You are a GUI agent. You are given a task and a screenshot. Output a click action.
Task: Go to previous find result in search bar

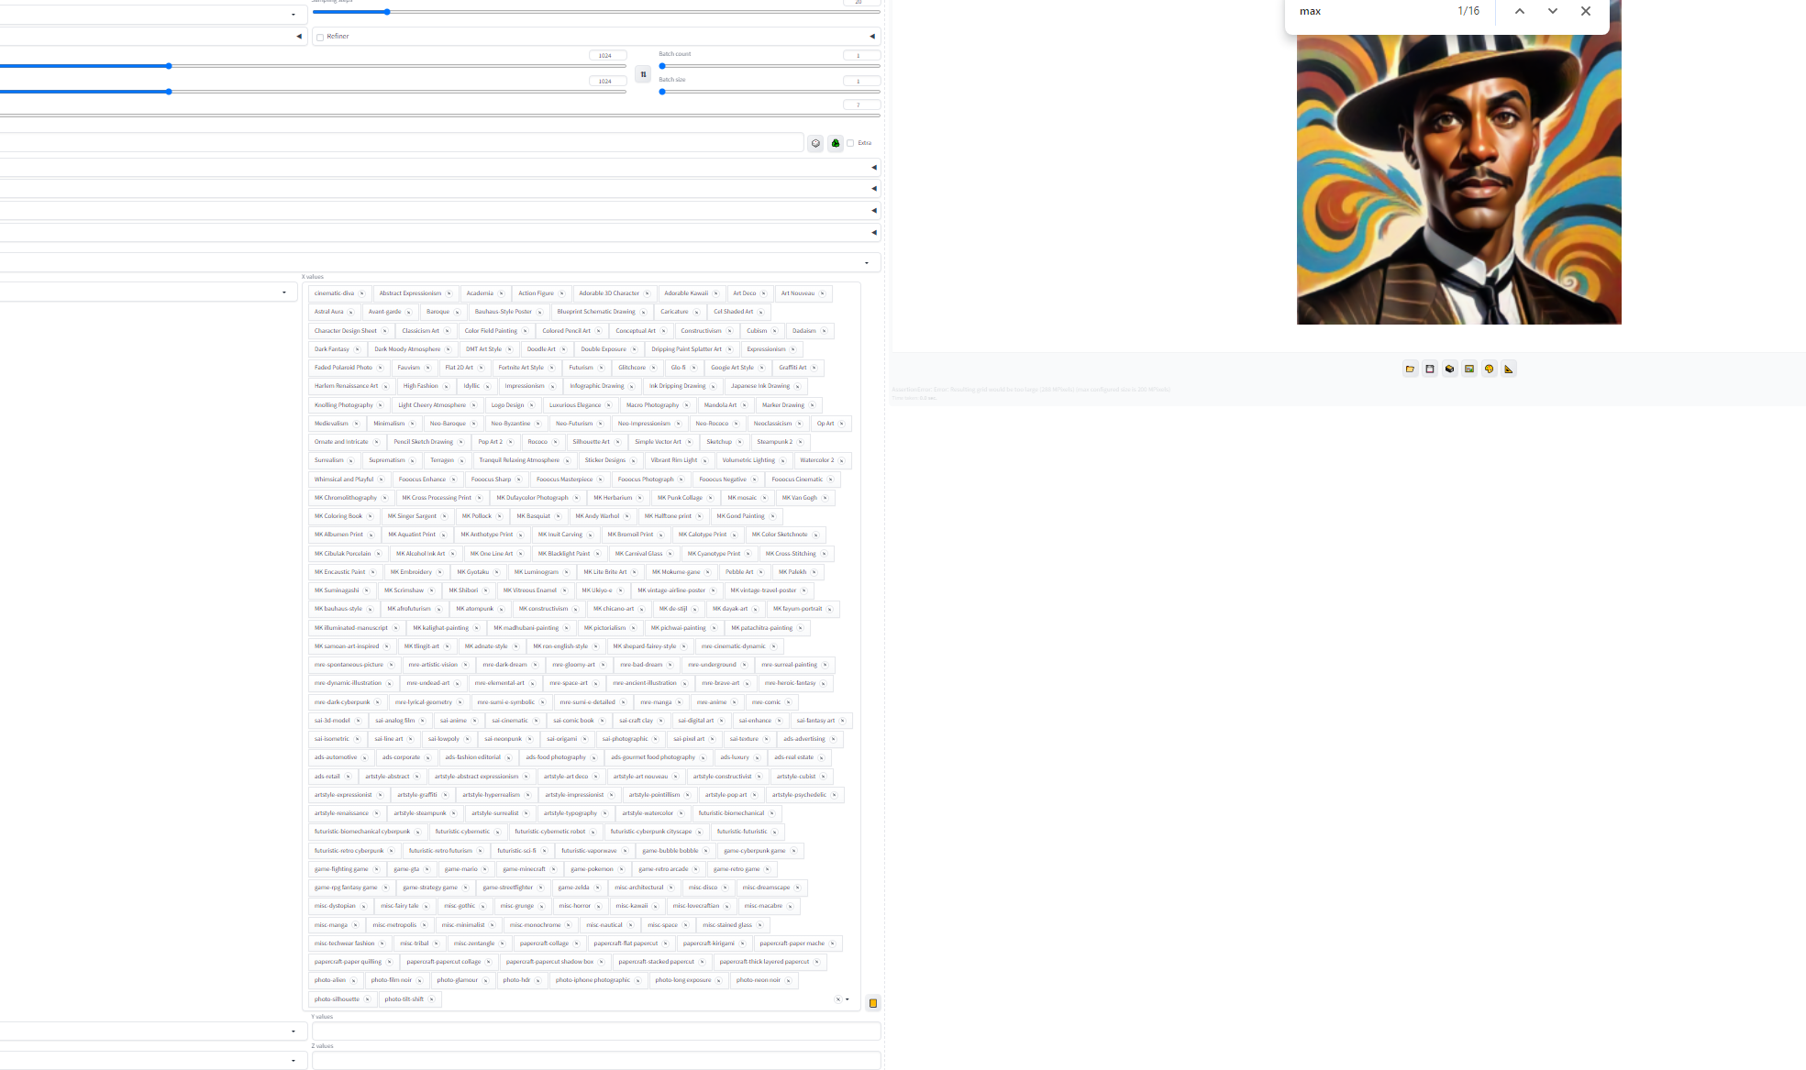1519,11
